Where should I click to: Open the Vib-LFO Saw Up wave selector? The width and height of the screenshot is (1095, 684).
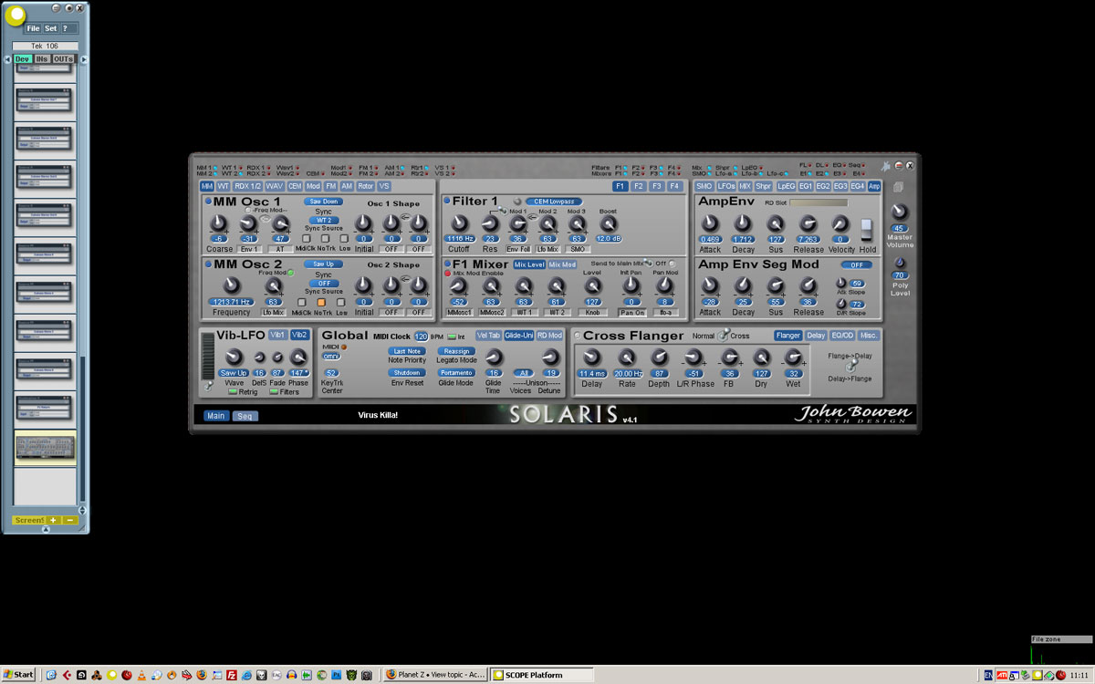(x=235, y=374)
